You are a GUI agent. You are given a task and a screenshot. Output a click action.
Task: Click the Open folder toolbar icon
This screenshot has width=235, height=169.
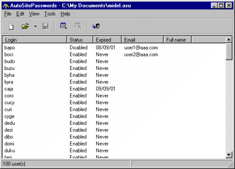(25, 26)
